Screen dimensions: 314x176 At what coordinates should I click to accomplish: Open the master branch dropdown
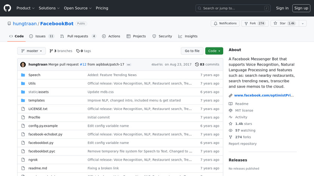pyautogui.click(x=31, y=51)
